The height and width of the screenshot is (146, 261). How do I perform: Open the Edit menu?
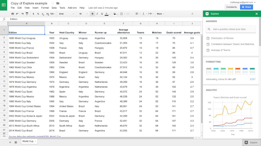pos(19,8)
